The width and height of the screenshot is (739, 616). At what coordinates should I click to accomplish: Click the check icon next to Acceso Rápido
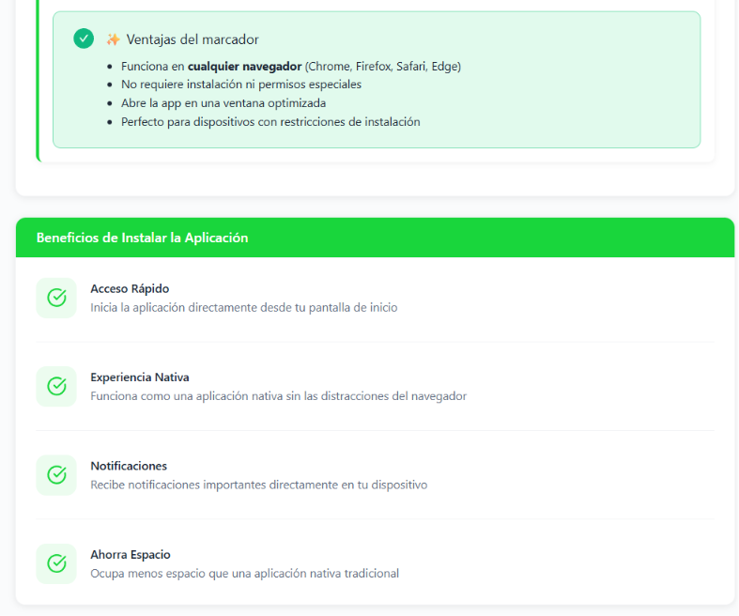(56, 298)
